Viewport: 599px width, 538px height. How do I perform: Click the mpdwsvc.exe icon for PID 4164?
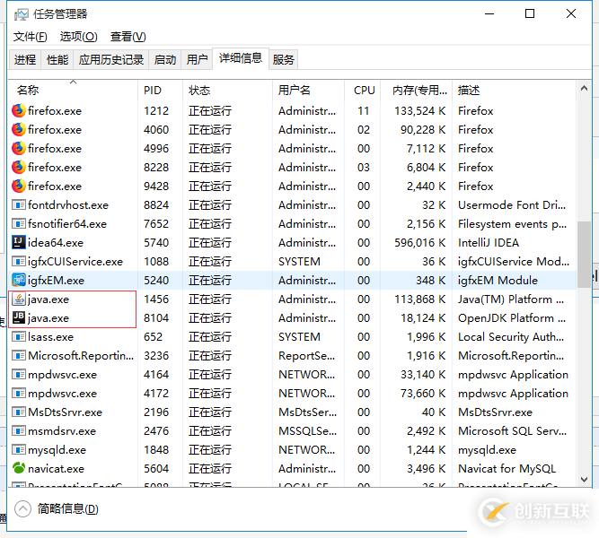tap(18, 374)
